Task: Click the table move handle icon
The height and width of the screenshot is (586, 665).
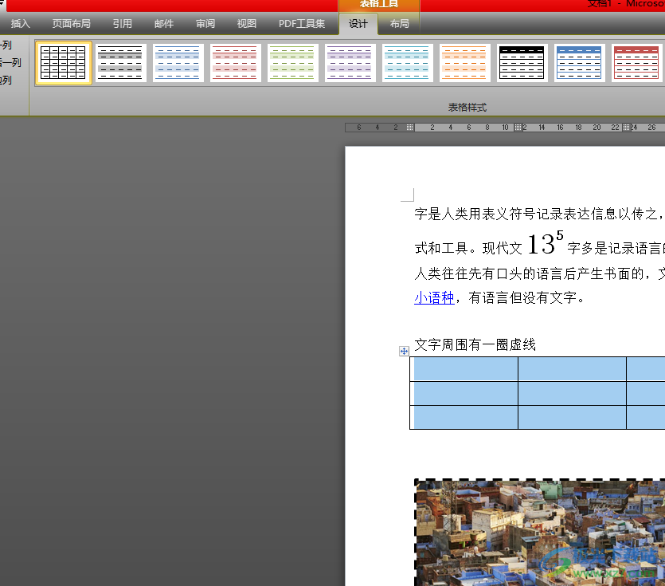Action: 404,351
